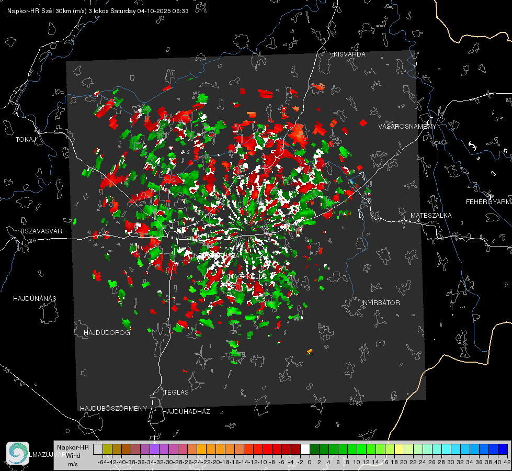Click the -20 legend scale label
This screenshot has width=512, height=471.
[x=215, y=462]
